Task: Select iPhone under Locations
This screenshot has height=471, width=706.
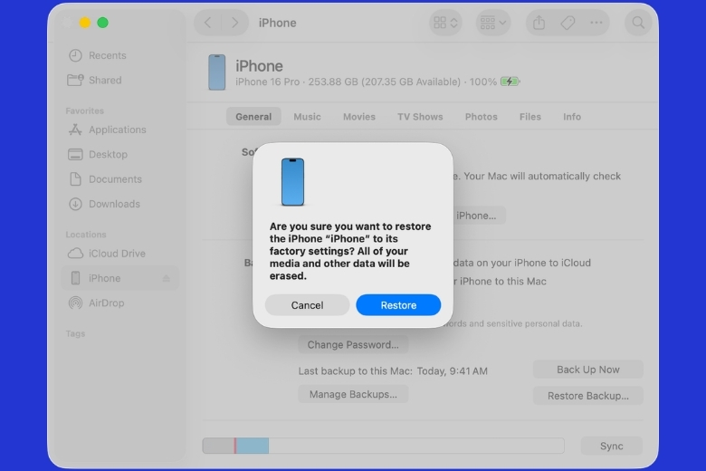Action: (119, 278)
